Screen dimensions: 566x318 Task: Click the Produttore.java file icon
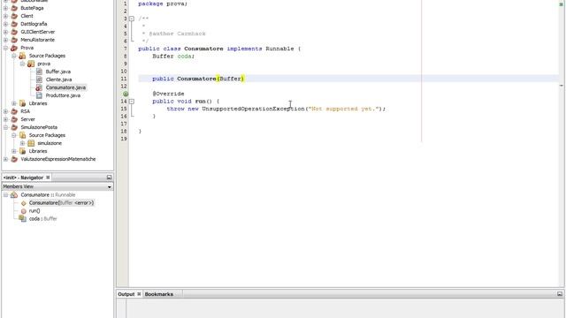pos(39,95)
